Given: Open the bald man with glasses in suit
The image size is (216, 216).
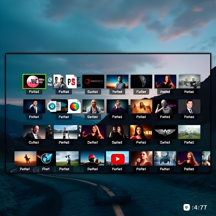Looking at the screenshot, I should [x=34, y=132].
